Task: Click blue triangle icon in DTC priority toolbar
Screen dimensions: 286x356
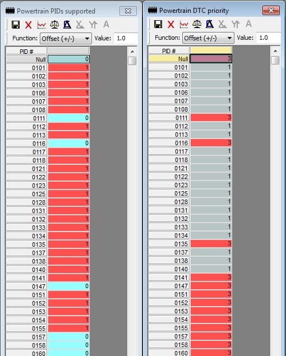Action: 210,24
